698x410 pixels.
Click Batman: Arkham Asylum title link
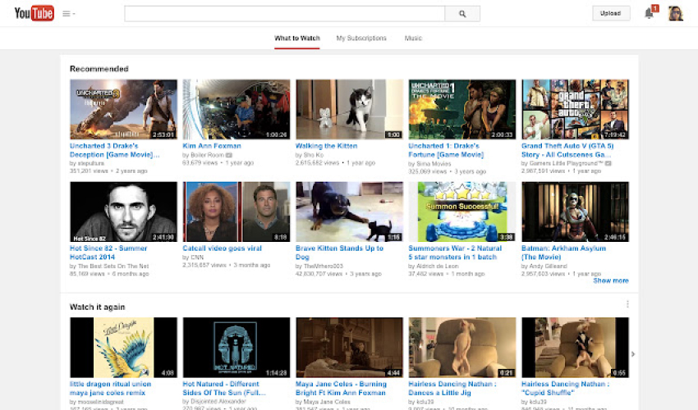point(563,253)
